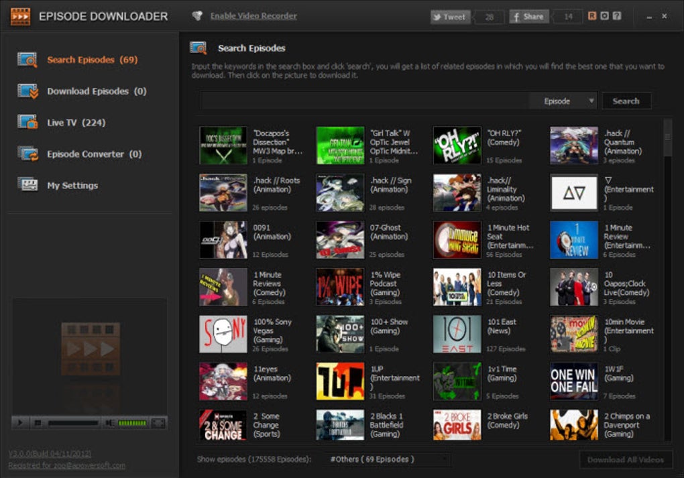This screenshot has width=684, height=478.
Task: Click the Search Episodes sidebar icon
Action: [27, 60]
